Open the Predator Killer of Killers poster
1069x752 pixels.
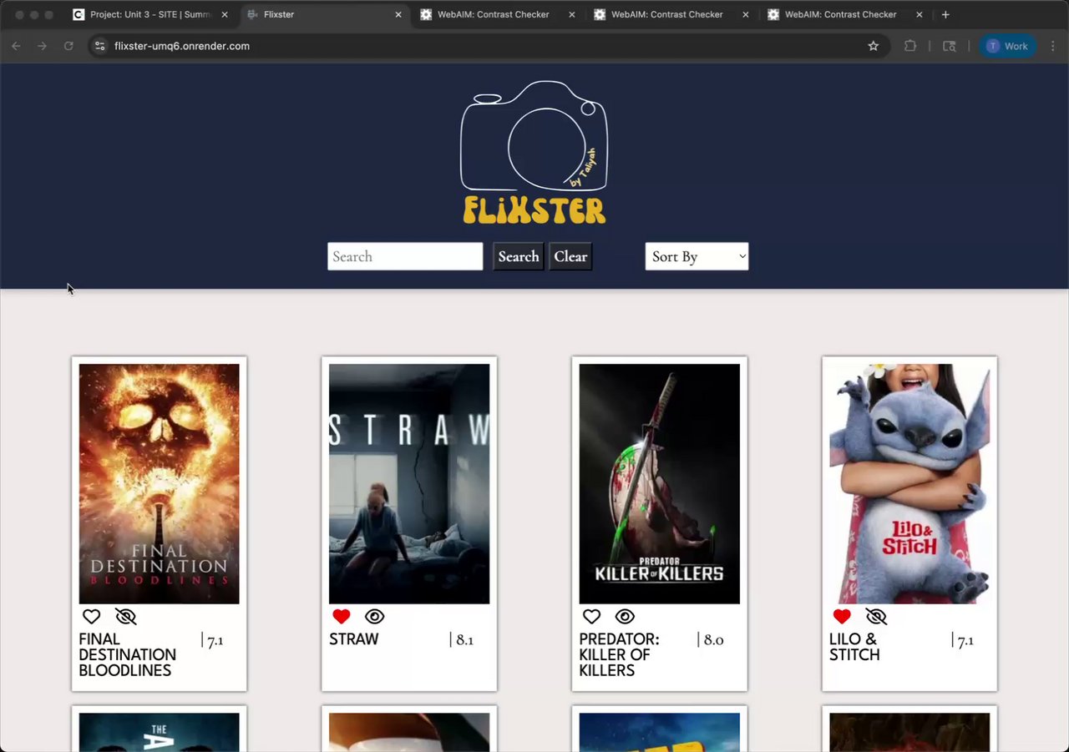coord(660,484)
